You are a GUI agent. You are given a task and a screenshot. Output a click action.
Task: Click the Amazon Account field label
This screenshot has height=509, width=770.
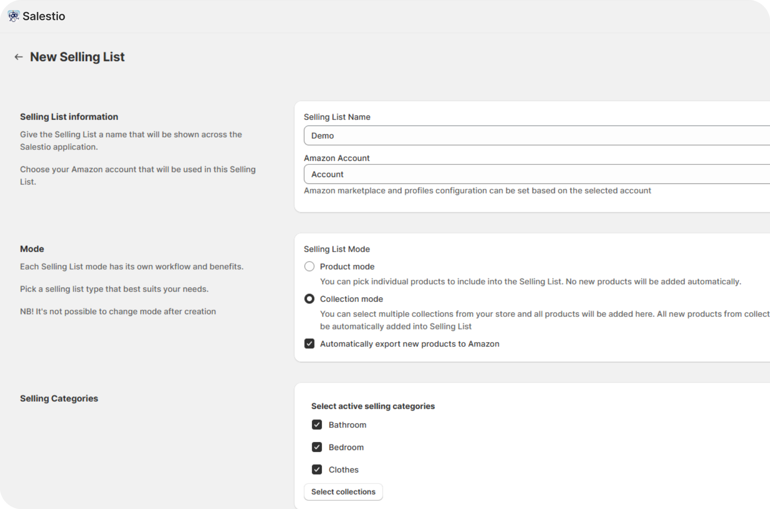pos(337,158)
